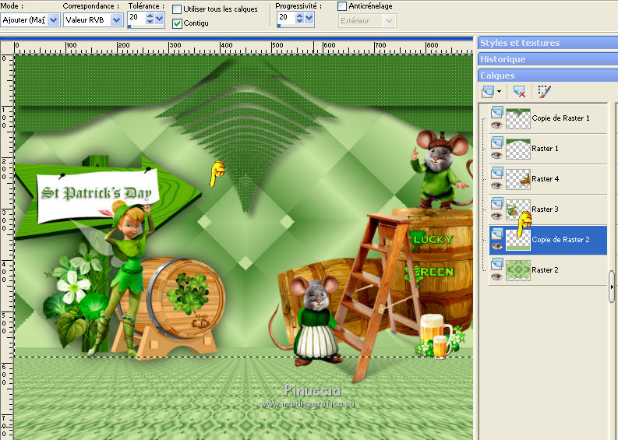Select the Raster 2 layer name
The width and height of the screenshot is (618, 440).
[x=545, y=269]
